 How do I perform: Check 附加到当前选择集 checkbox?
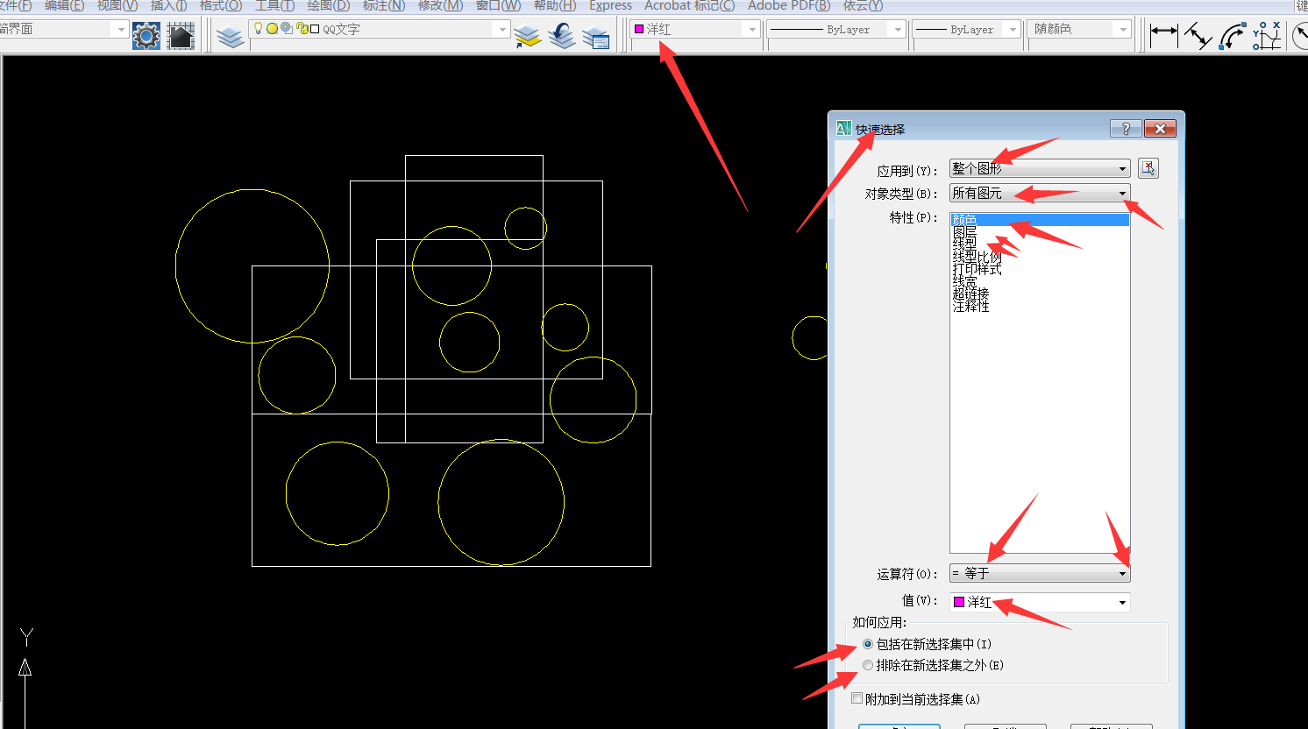coord(857,698)
